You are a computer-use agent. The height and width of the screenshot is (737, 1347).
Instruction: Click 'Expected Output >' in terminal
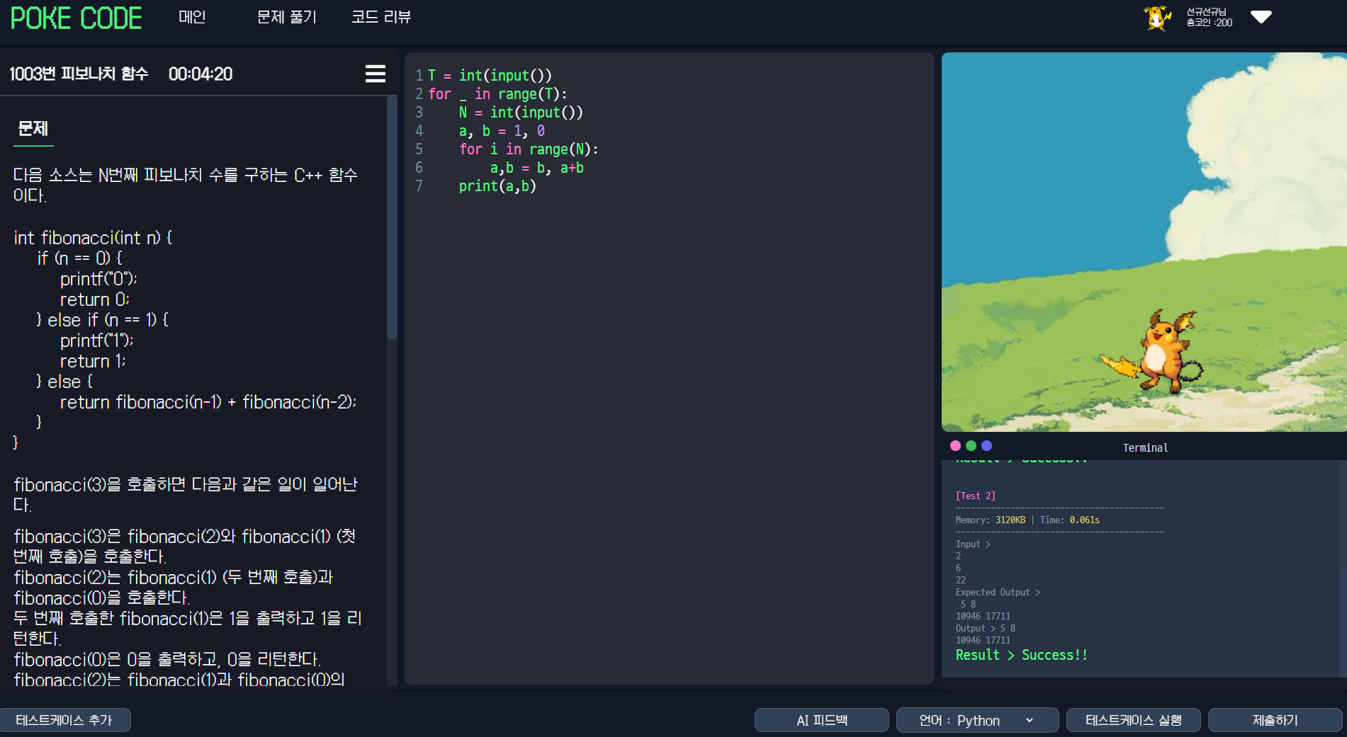[x=998, y=592]
